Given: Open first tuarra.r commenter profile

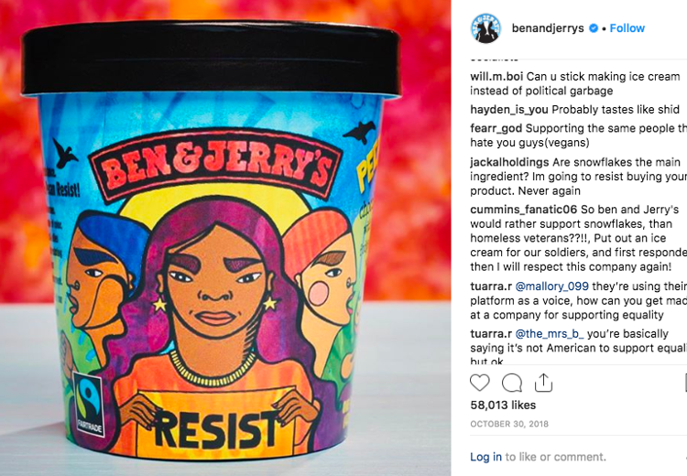Looking at the screenshot, I should point(491,287).
